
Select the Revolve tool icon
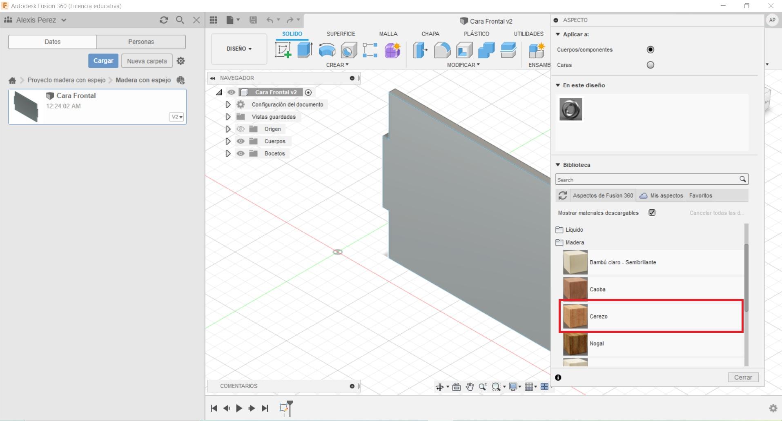(327, 50)
